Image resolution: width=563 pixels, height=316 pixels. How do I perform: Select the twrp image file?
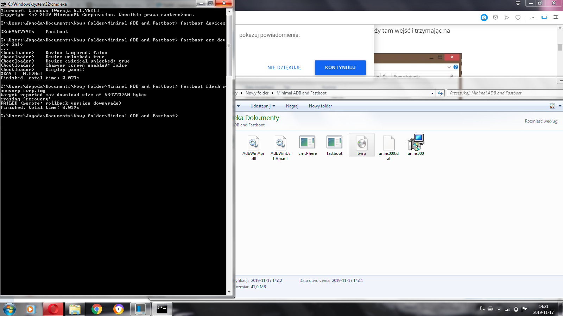click(x=361, y=145)
